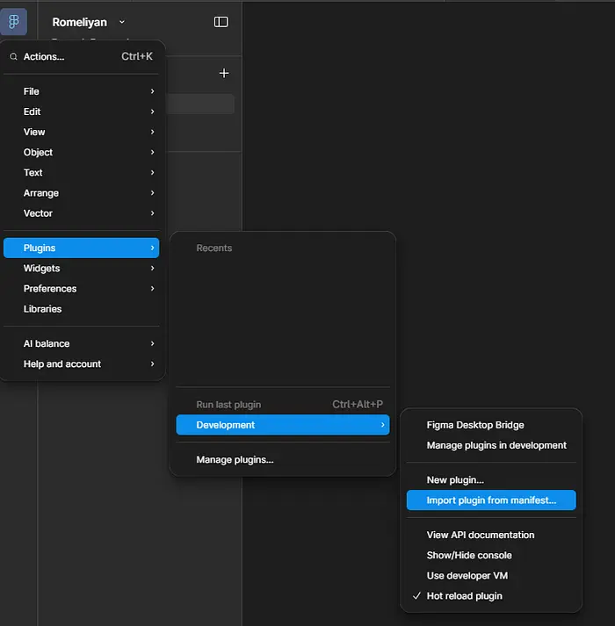
Task: Click the Actions search magnifier icon
Action: (13, 57)
